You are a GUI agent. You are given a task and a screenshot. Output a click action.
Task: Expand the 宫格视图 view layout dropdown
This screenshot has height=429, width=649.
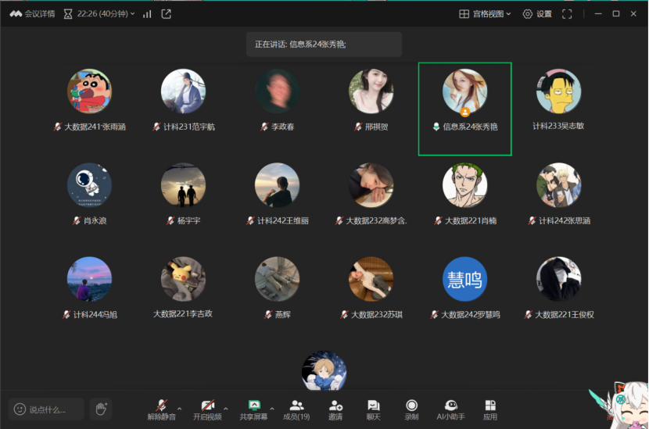485,14
